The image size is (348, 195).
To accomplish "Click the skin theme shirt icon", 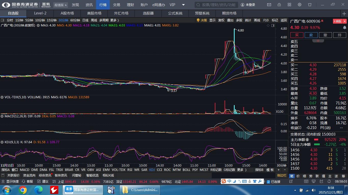I will [x=310, y=5].
